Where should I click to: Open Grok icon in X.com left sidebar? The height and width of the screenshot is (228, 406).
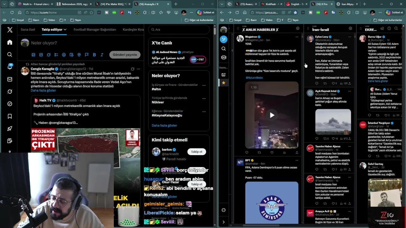pos(10,92)
